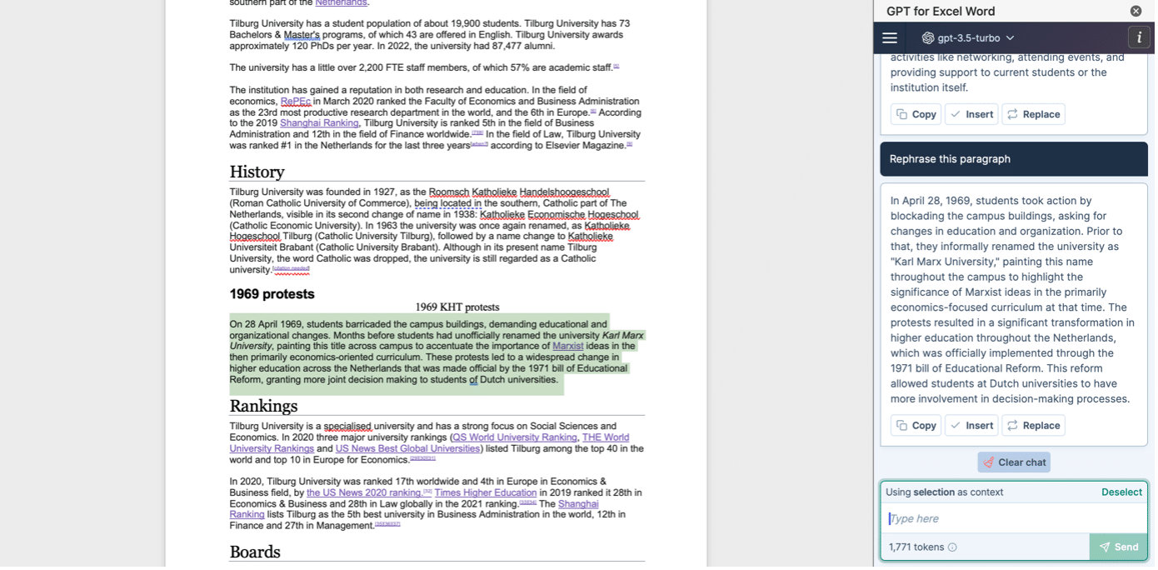
Task: Open the hamburger navigation menu
Action: (889, 37)
